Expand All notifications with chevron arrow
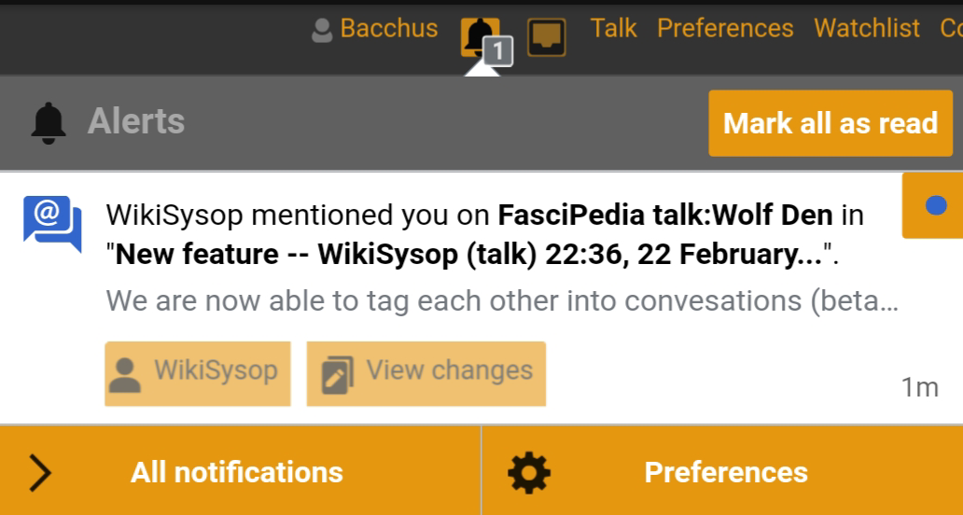Screen dimensions: 963x515 (40, 472)
